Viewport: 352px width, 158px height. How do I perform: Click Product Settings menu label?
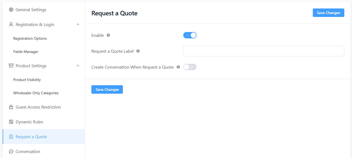[x=31, y=66]
